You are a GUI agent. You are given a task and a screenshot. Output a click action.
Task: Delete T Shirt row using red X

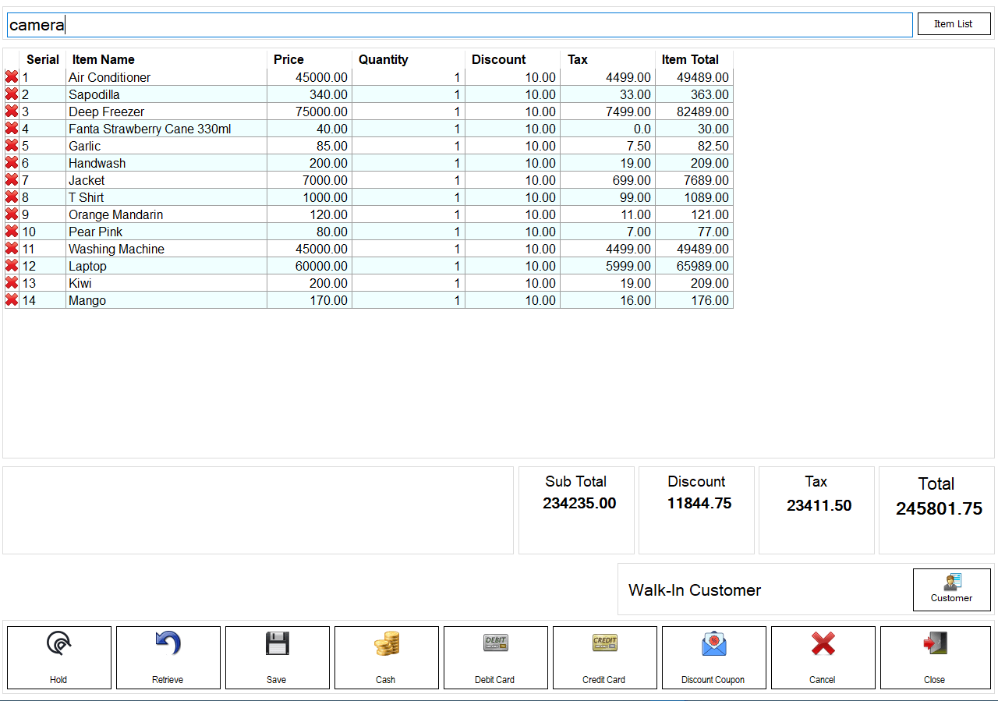[12, 197]
